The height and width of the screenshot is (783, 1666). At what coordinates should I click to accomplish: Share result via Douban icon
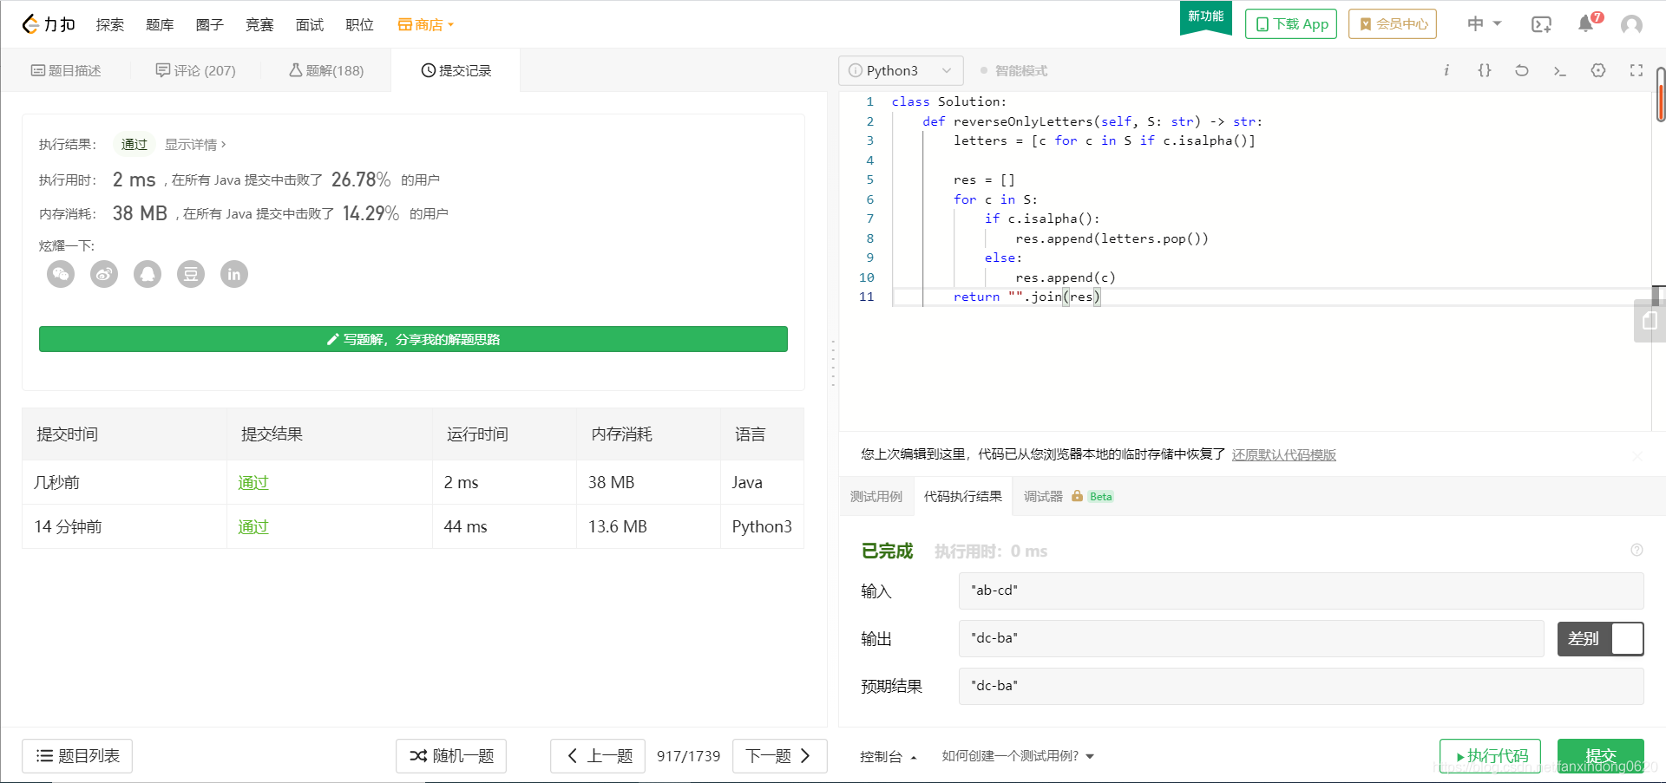(191, 274)
